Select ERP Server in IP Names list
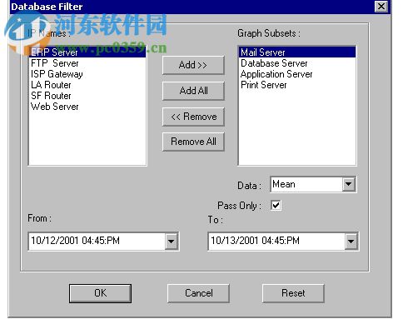The width and height of the screenshot is (403, 319). pyautogui.click(x=87, y=52)
